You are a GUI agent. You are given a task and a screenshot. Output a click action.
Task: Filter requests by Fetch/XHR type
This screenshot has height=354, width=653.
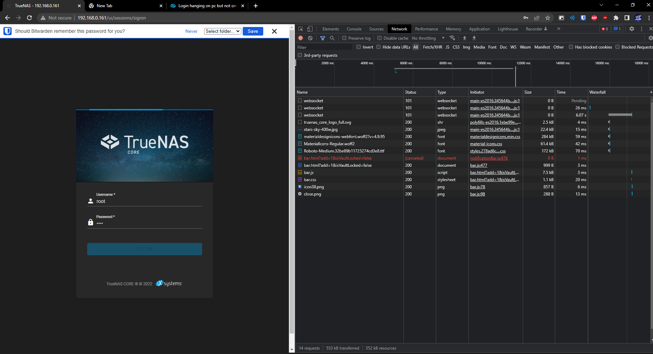pos(432,47)
